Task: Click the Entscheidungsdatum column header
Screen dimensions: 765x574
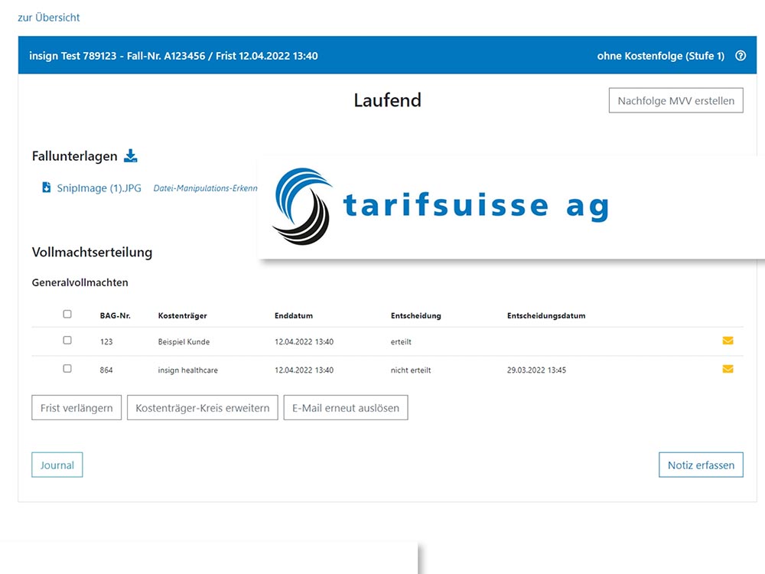Action: click(x=546, y=316)
